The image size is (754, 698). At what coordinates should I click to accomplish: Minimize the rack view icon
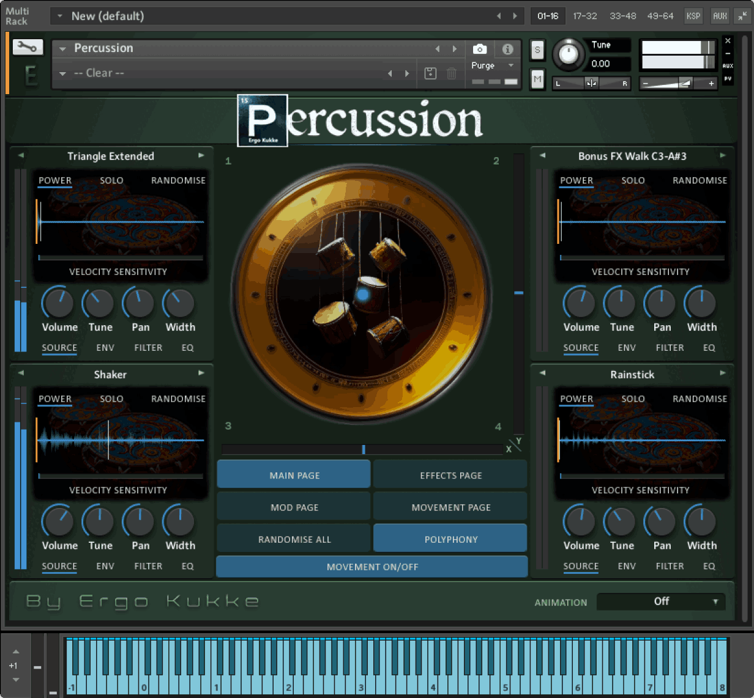(x=742, y=16)
